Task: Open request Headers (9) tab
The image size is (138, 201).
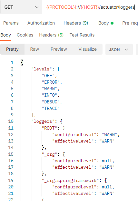Action: [76, 23]
